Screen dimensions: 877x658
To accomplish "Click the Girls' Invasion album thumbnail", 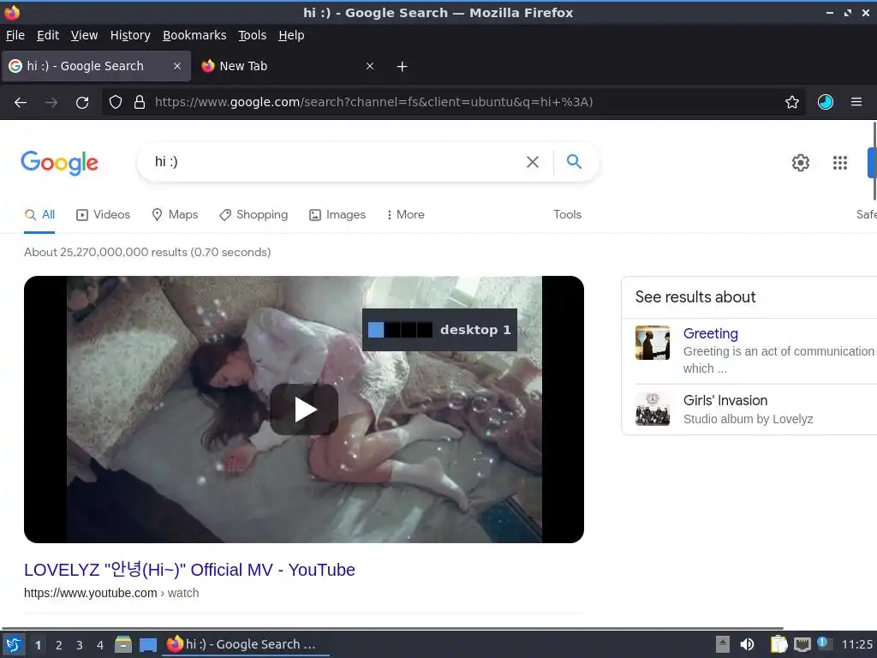I will click(652, 409).
